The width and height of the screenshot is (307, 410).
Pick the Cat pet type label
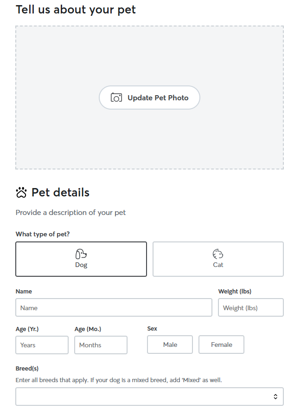[218, 265]
